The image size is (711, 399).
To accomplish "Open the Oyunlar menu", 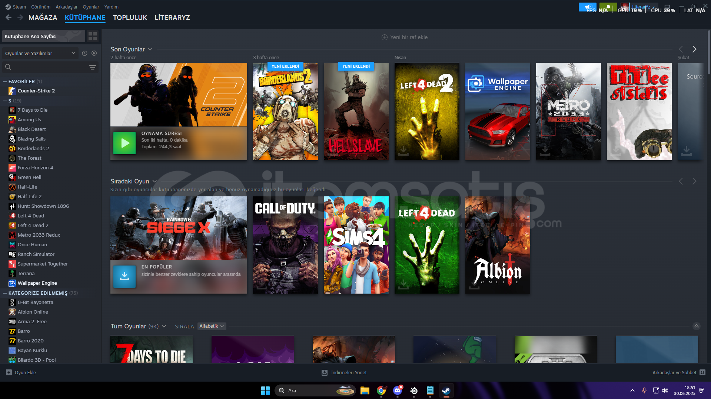I will 91,7.
